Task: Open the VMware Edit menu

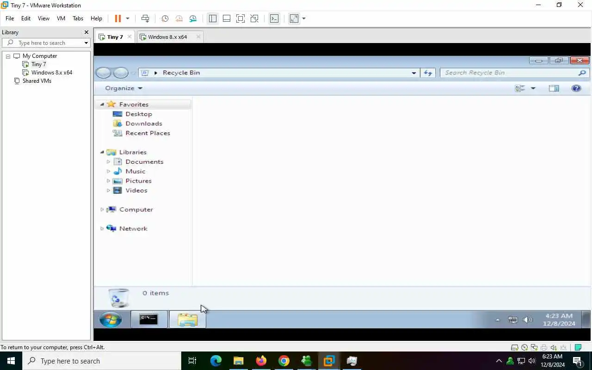Action: (26, 18)
